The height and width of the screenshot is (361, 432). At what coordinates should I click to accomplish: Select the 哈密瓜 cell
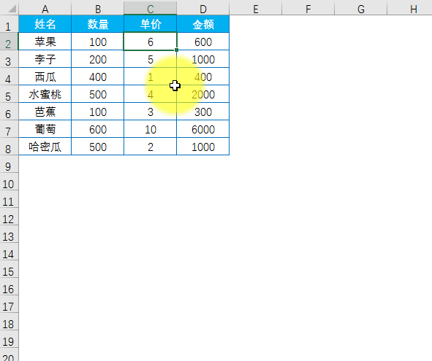tap(45, 147)
